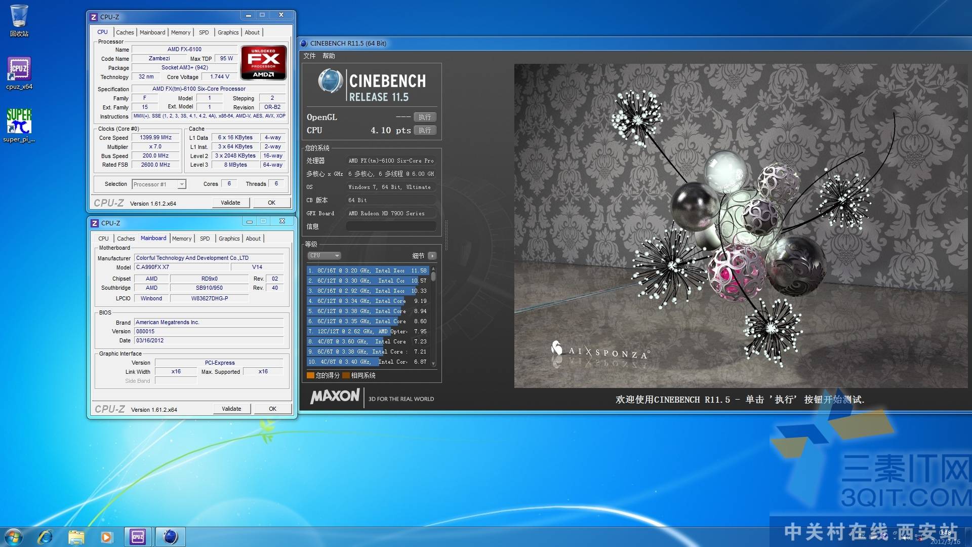This screenshot has width=972, height=547.
Task: Open the Recycle Bin desktop icon
Action: tap(19, 20)
